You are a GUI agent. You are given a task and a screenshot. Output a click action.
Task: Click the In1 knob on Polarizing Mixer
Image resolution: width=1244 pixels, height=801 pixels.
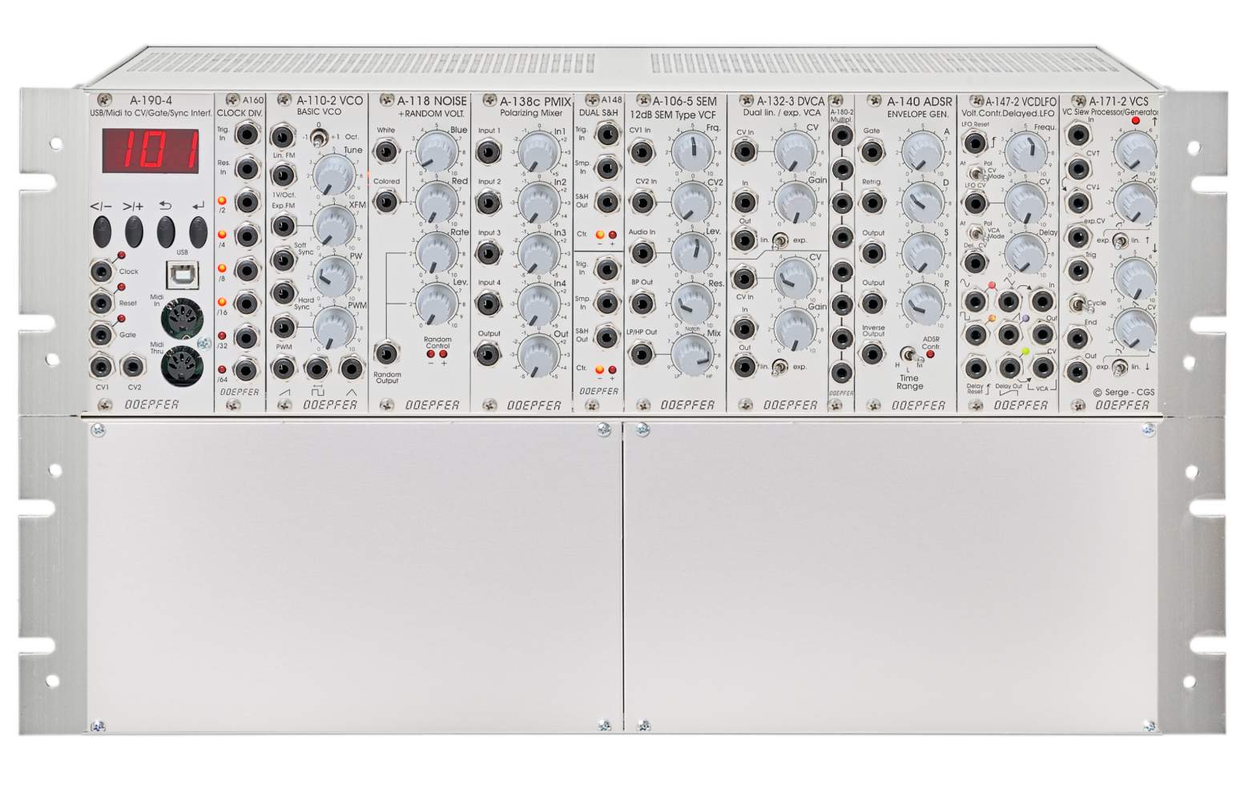pos(538,152)
